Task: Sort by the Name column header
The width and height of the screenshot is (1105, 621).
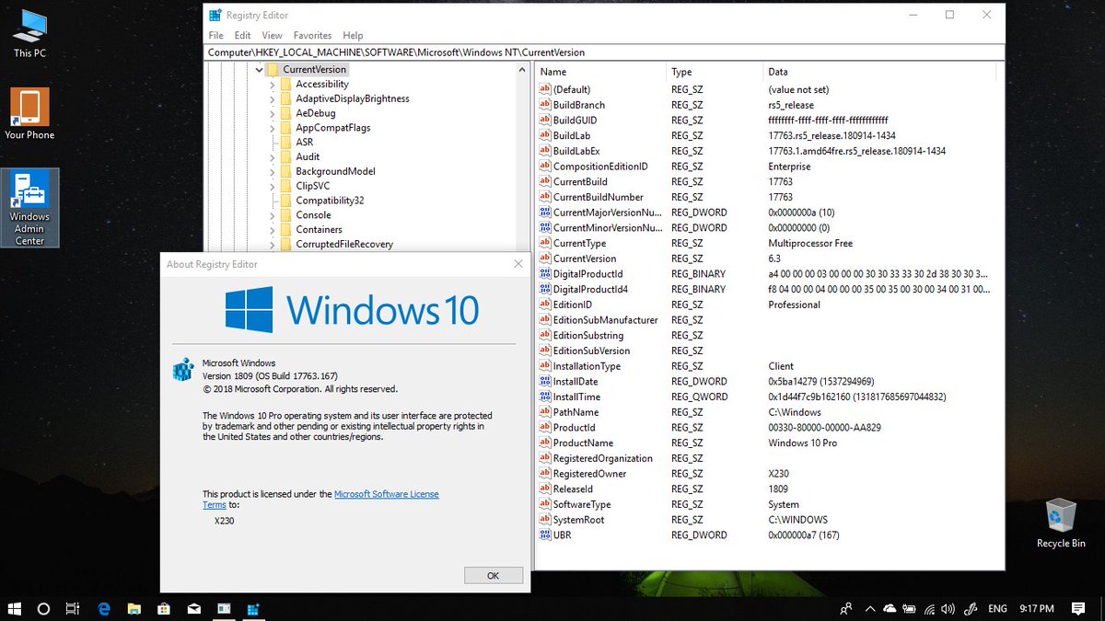Action: click(x=600, y=72)
